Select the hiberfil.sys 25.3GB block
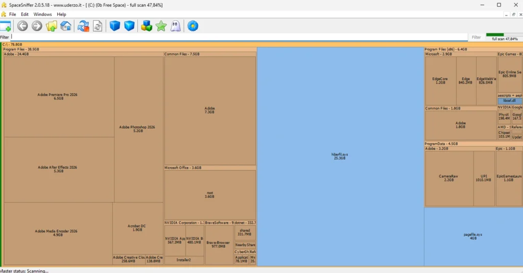The height and width of the screenshot is (273, 523). coord(340,156)
